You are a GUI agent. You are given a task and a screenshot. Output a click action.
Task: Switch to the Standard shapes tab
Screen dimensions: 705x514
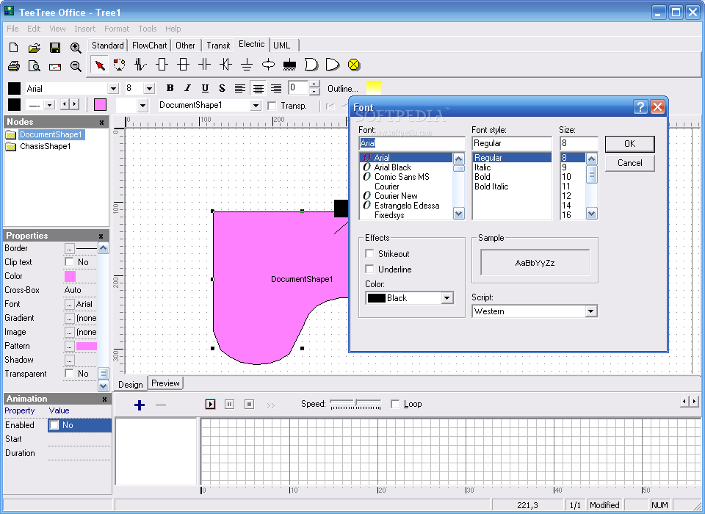107,46
